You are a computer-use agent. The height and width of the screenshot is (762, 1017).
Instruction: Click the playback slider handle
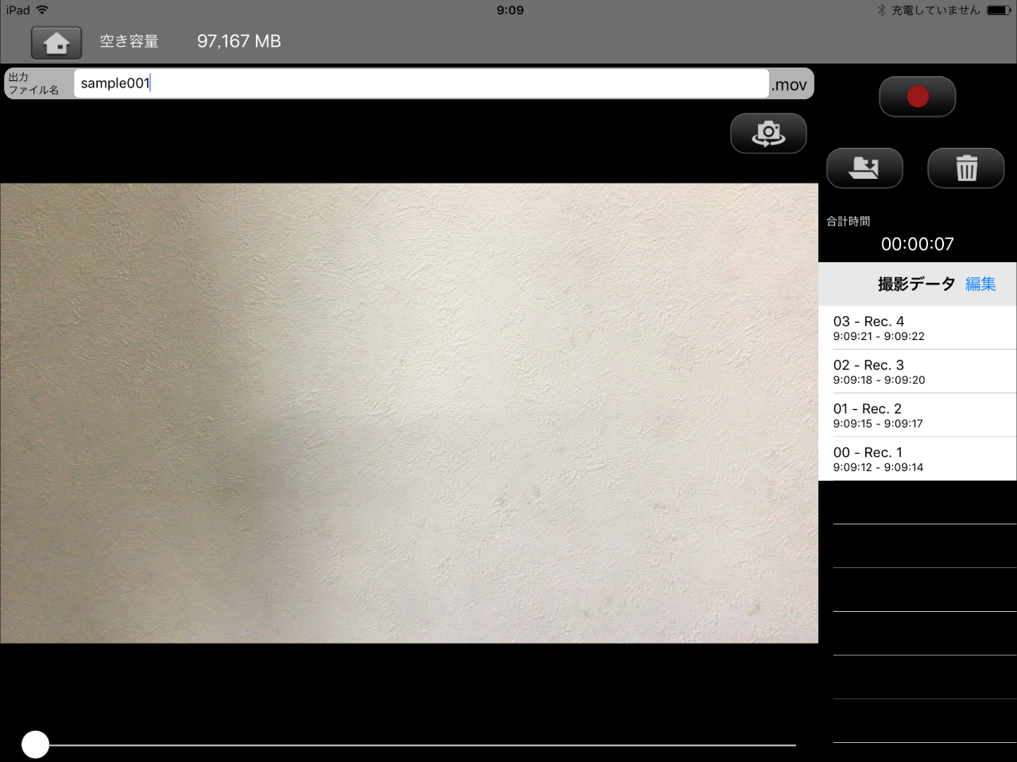35,745
